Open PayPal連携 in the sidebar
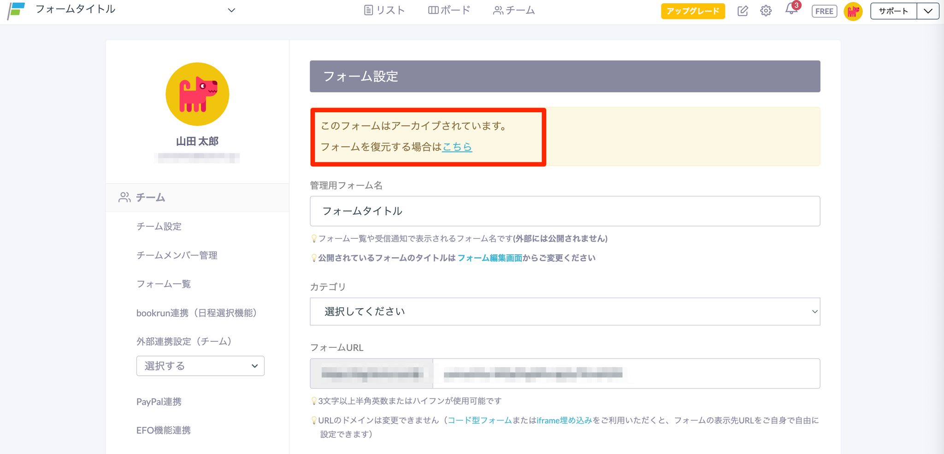Image resolution: width=944 pixels, height=454 pixels. click(159, 402)
